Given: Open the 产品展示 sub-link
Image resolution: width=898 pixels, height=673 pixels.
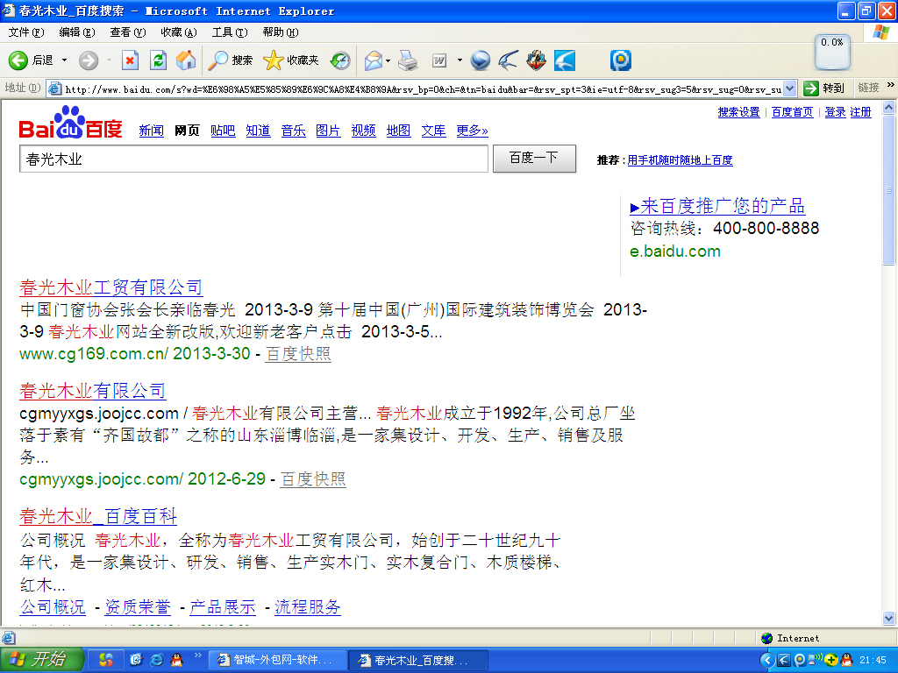Looking at the screenshot, I should click(x=223, y=606).
